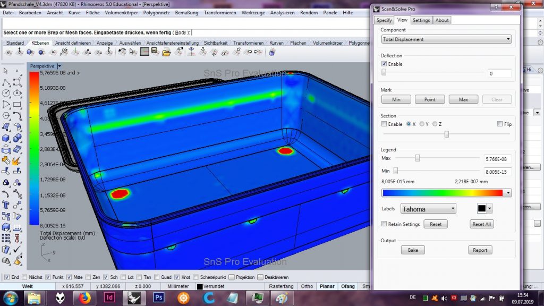Click the undo construction plane arrow icon
This screenshot has width=544, height=306.
[122, 52]
